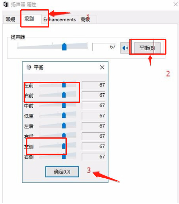Click the 左侧 channel slider handle
The image size is (179, 204).
(64, 146)
